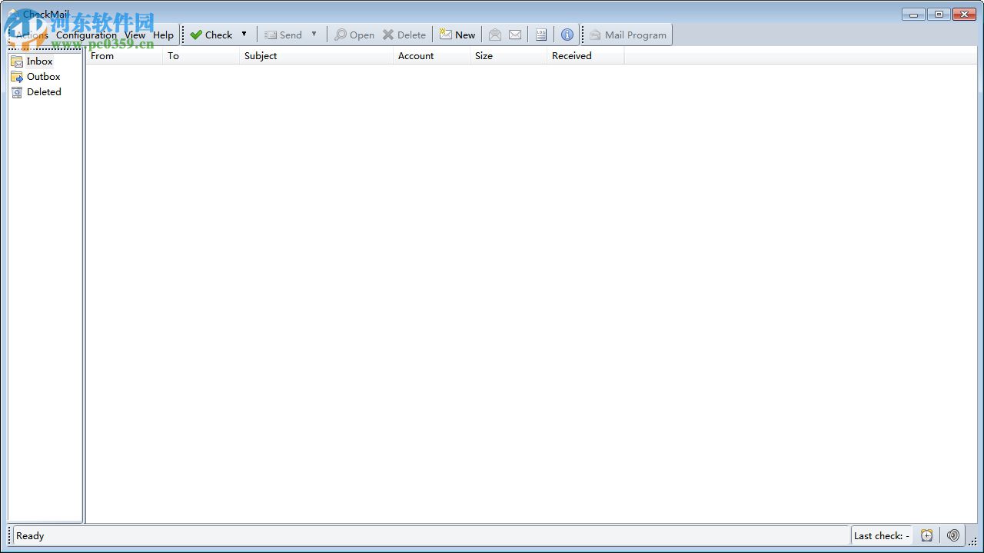Expand the Check button dropdown arrow

(x=244, y=35)
